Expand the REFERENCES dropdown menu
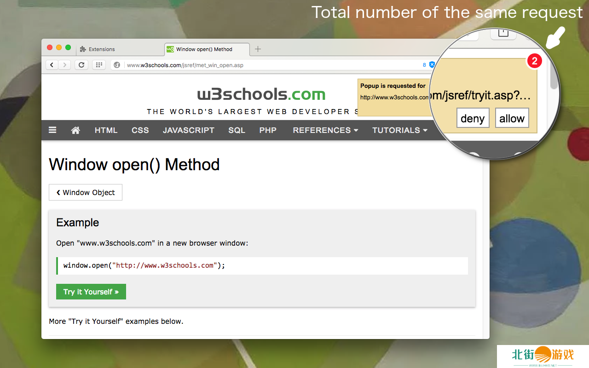 coord(325,130)
